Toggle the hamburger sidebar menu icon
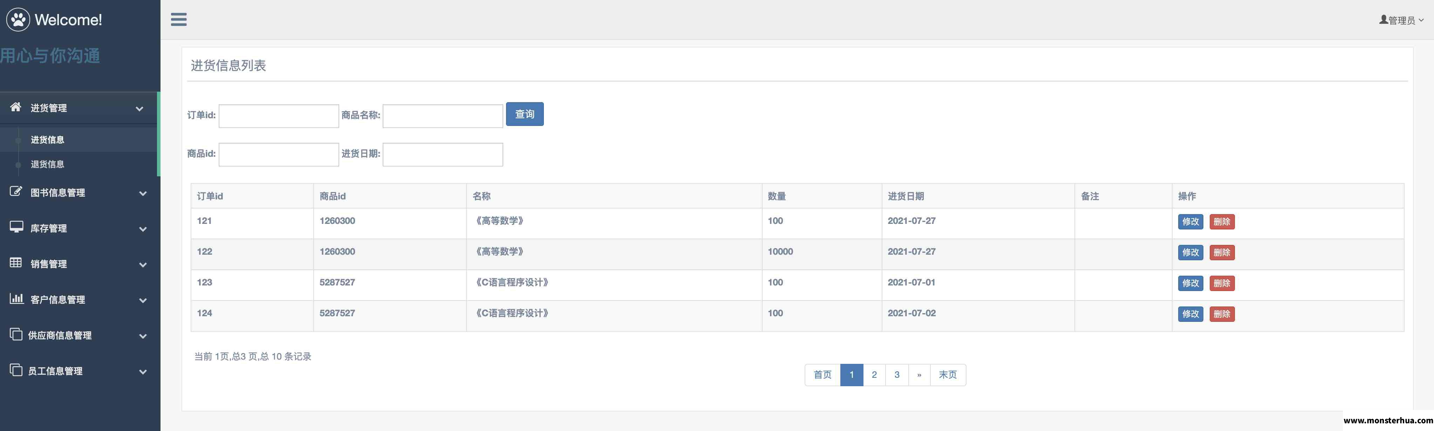This screenshot has height=431, width=1434. 179,20
